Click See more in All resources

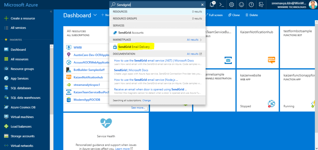coord(138,108)
